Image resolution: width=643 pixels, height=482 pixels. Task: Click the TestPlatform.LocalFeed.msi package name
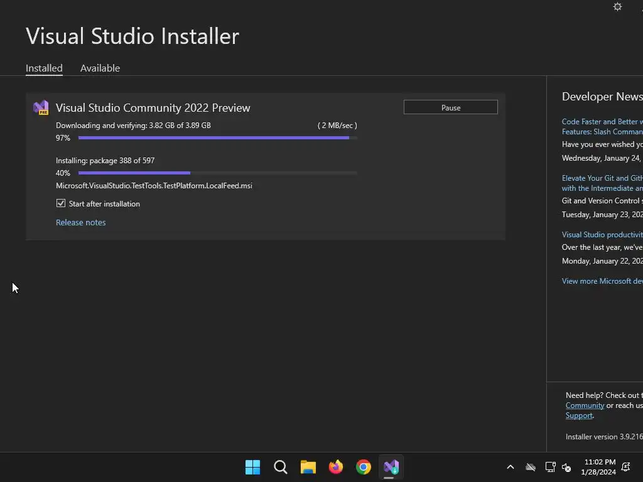154,186
